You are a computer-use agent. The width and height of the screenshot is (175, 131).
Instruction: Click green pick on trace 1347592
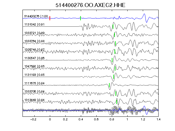point(115,69)
